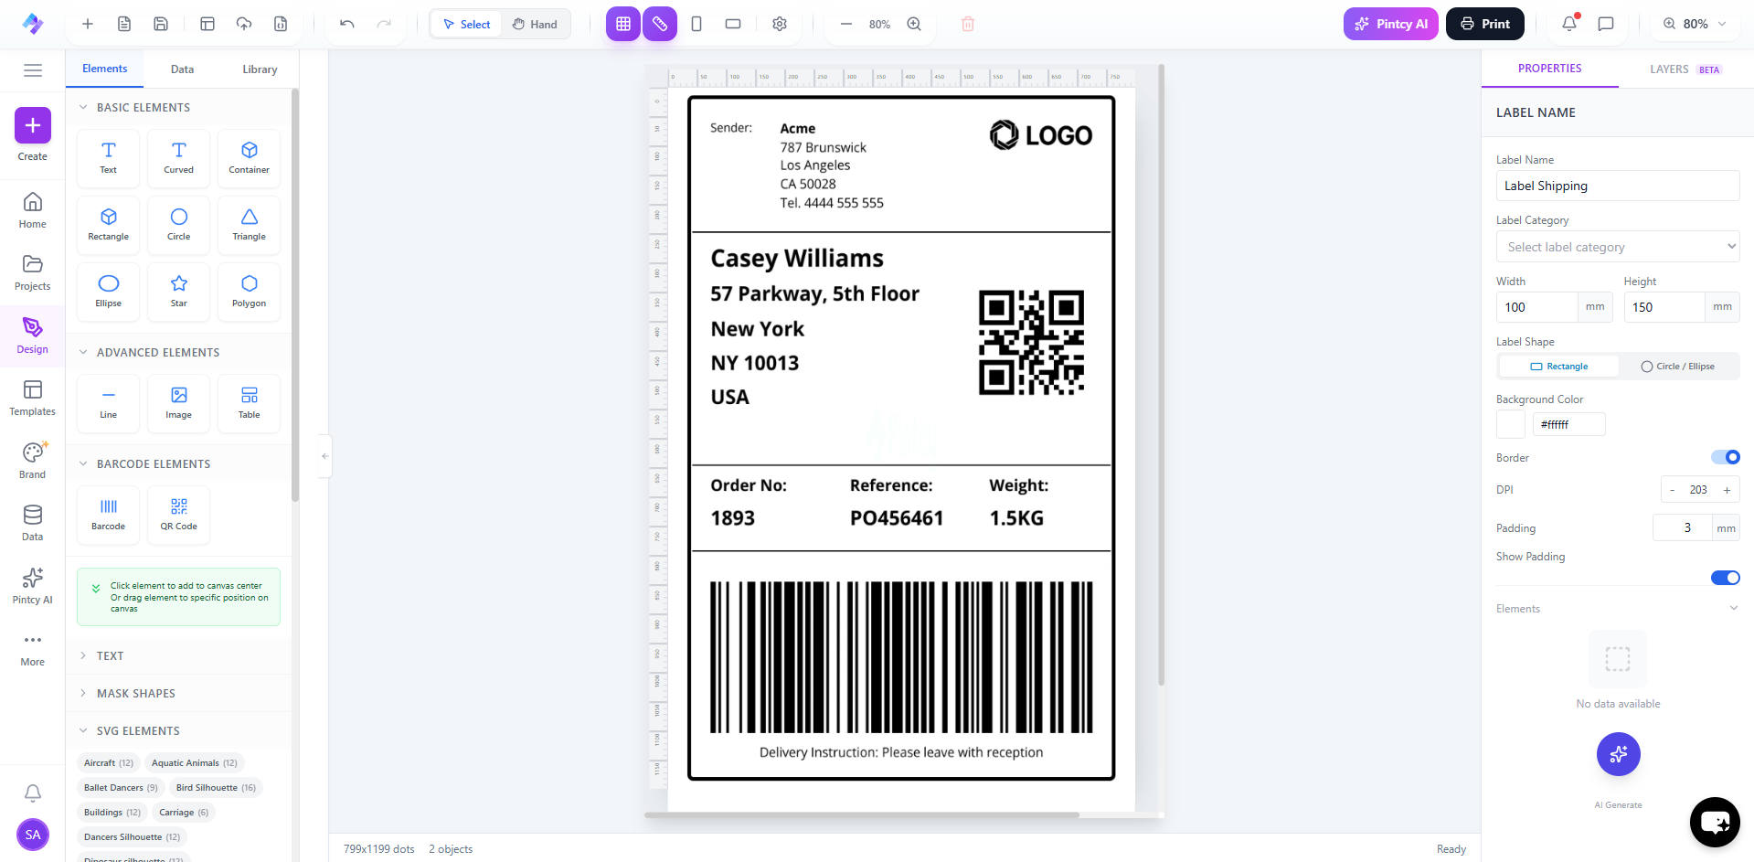
Task: Toggle the Show Padding switch
Action: 1726,578
